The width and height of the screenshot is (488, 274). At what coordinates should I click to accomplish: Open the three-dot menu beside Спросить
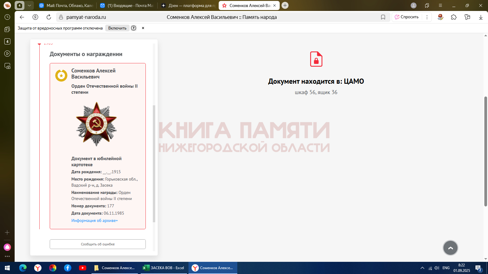coord(427,17)
